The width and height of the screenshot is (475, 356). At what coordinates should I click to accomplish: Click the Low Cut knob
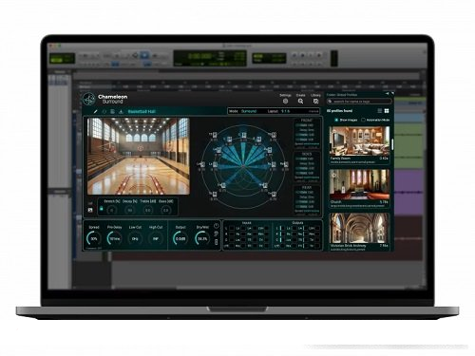(x=135, y=238)
